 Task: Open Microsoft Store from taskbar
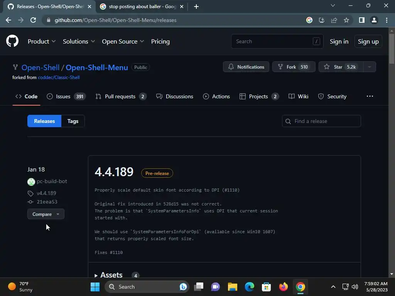point(266,287)
